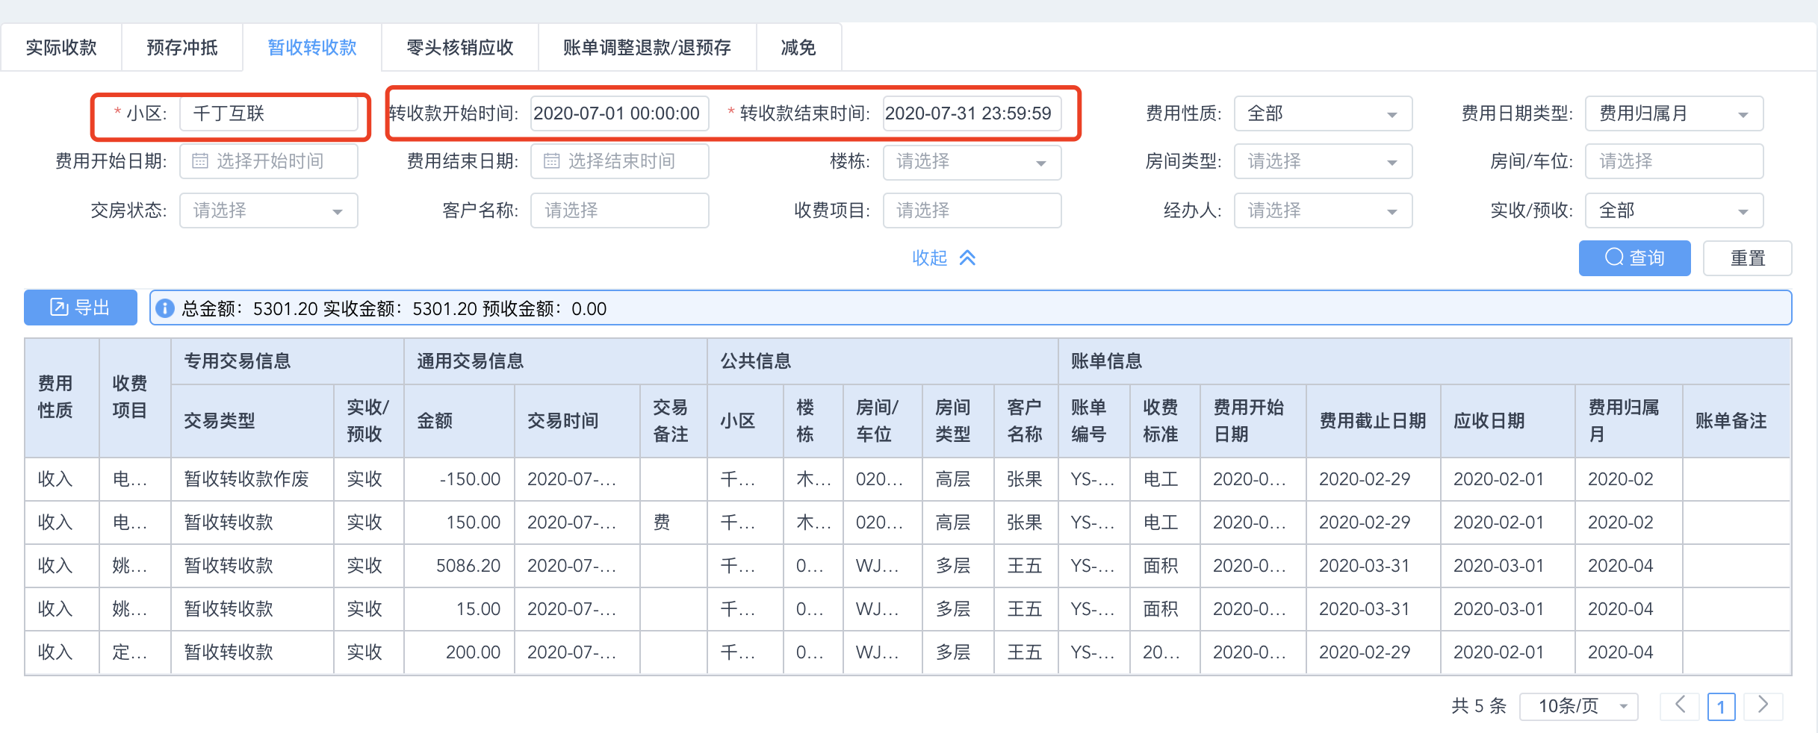The image size is (1818, 733).
Task: Open the 交房状态 dropdown
Action: tap(269, 210)
